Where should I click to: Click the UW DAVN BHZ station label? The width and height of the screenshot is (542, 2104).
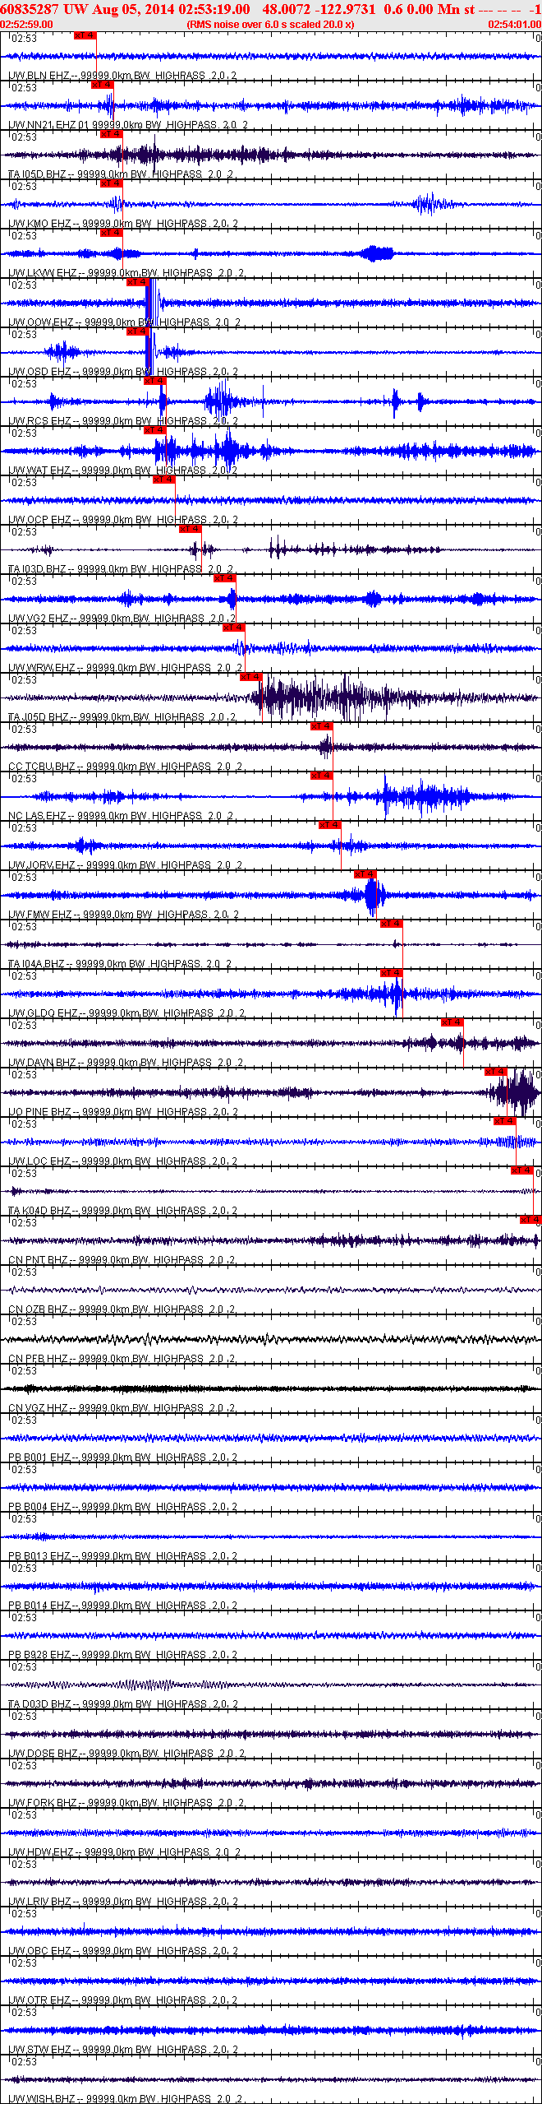click(126, 1063)
